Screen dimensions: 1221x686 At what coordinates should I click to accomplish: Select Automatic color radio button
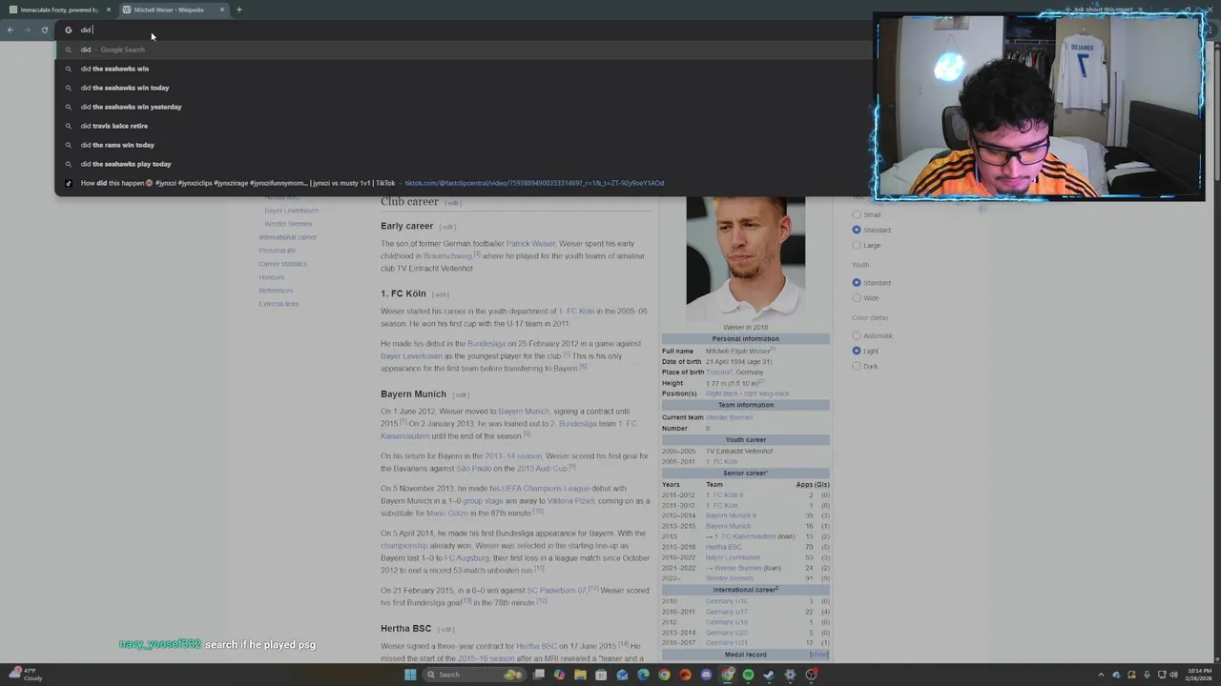(857, 335)
